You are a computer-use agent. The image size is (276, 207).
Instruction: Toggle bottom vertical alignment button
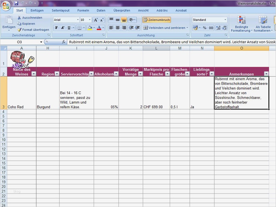(124, 20)
